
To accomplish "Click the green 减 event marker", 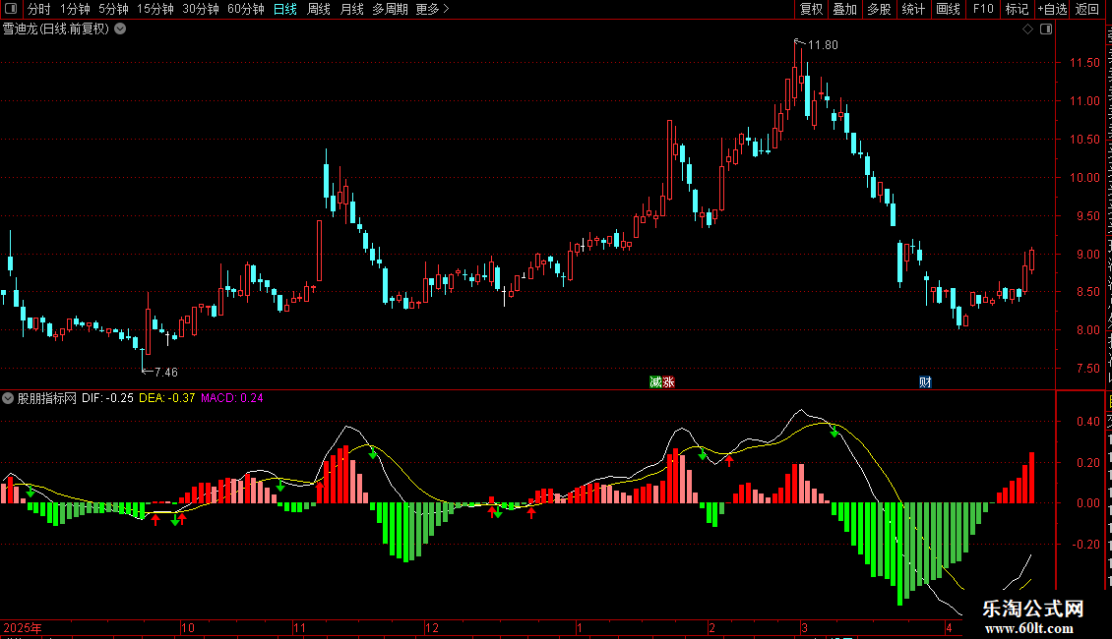I will [x=655, y=382].
